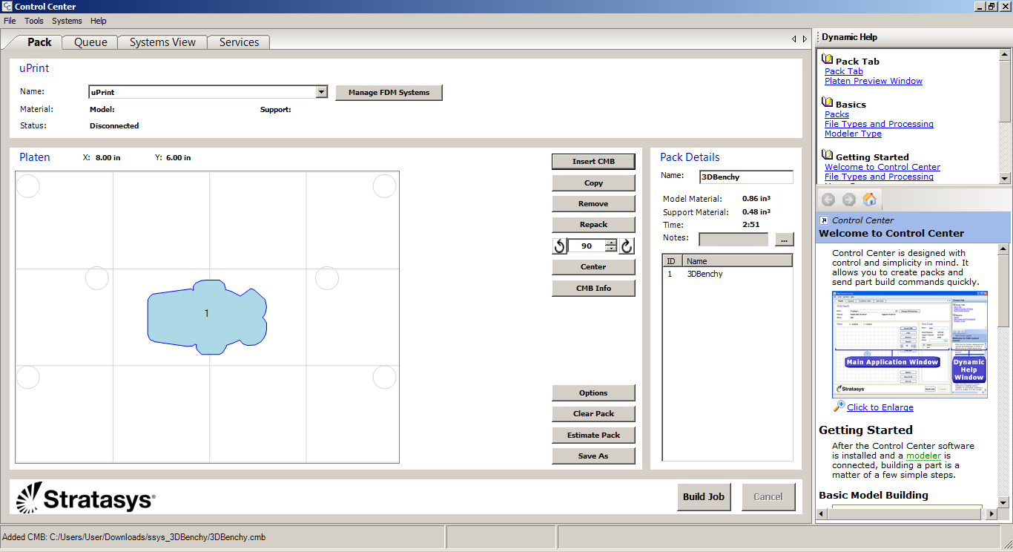This screenshot has width=1013, height=552.
Task: Switch to the Services tab
Action: [239, 42]
